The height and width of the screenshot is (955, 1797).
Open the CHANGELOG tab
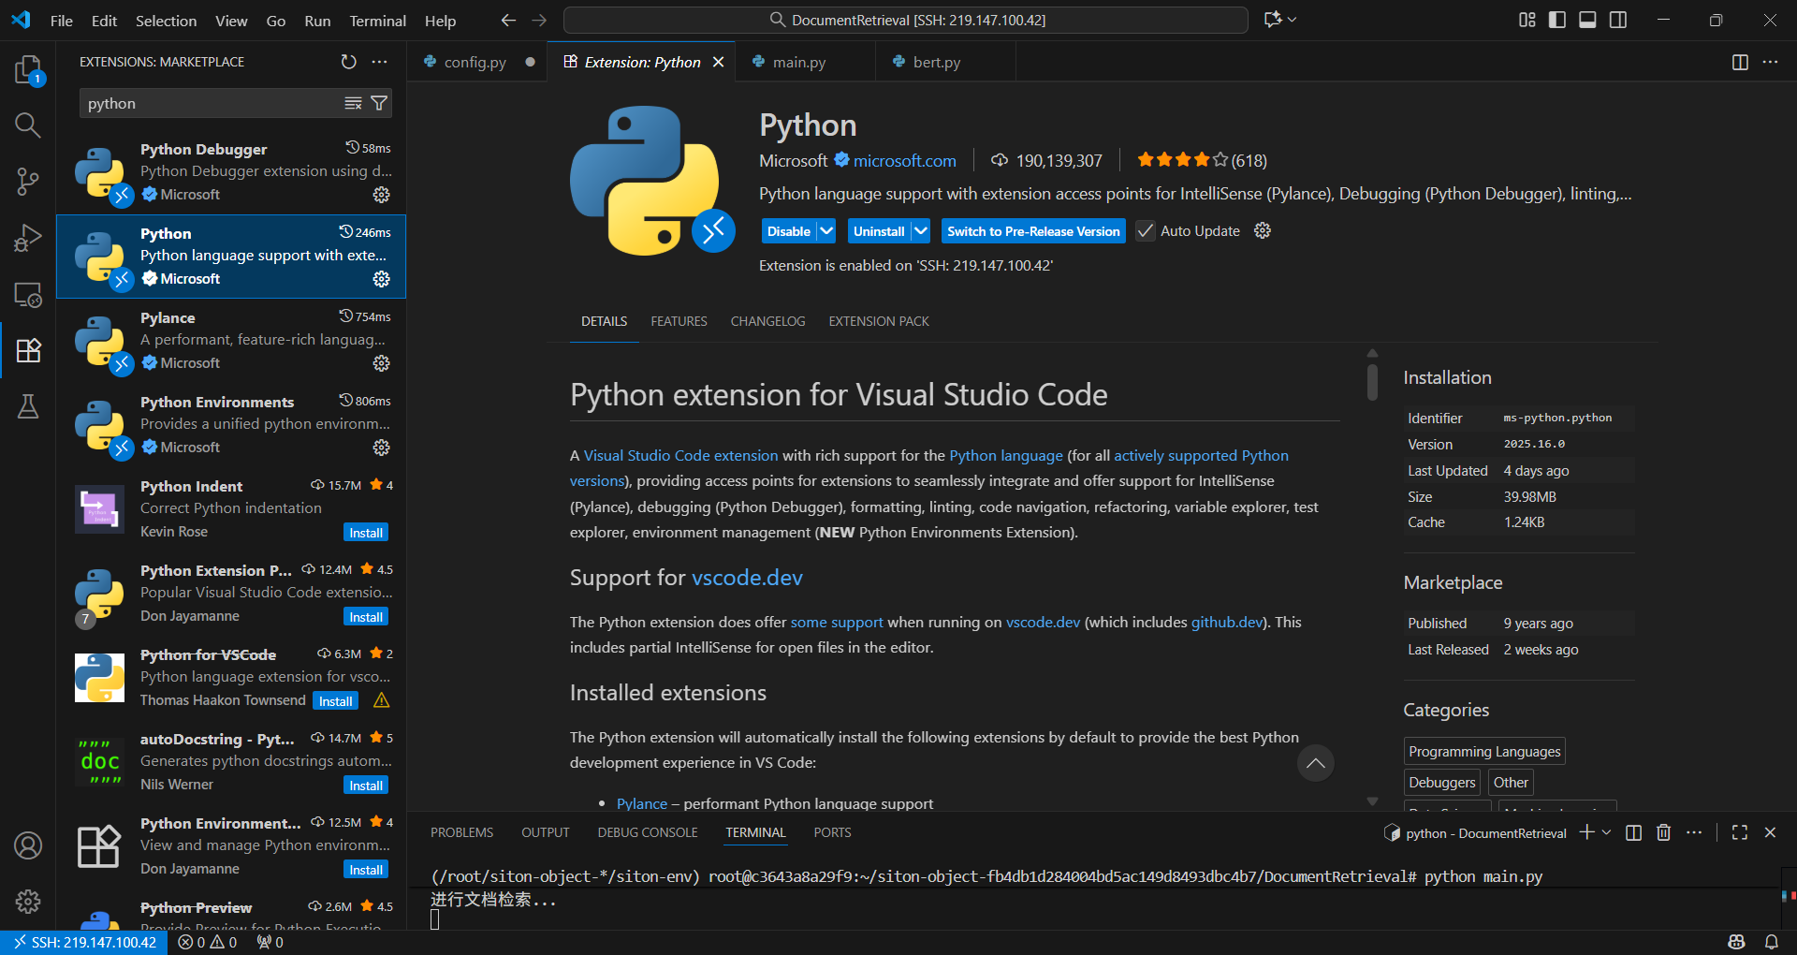click(x=767, y=321)
